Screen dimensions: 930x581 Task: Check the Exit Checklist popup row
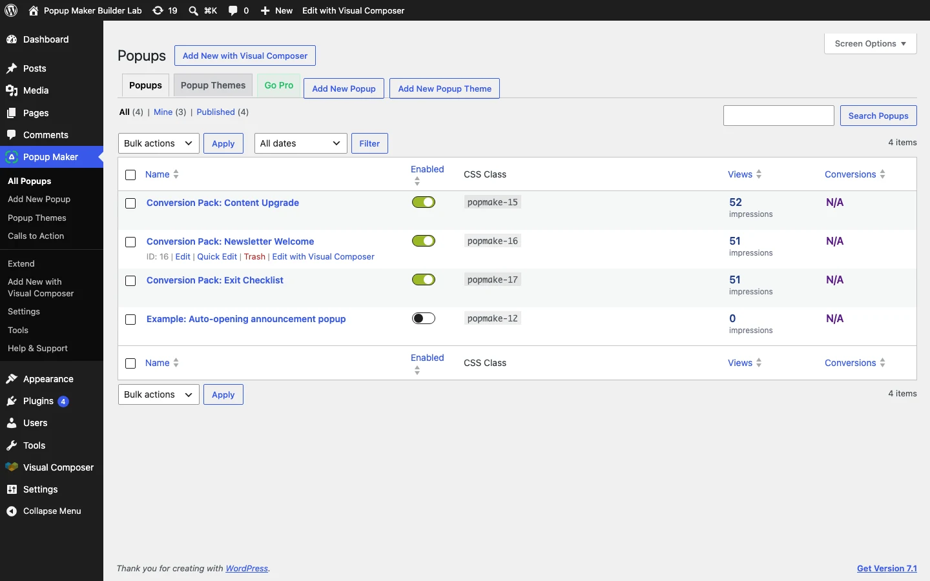(130, 281)
